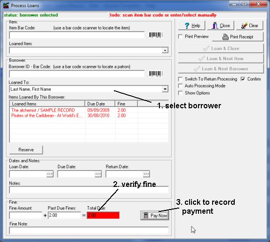Click the red Total Due field
270x242 pixels.
point(103,215)
